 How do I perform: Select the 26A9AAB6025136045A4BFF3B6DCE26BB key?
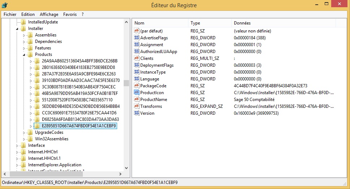80,61
